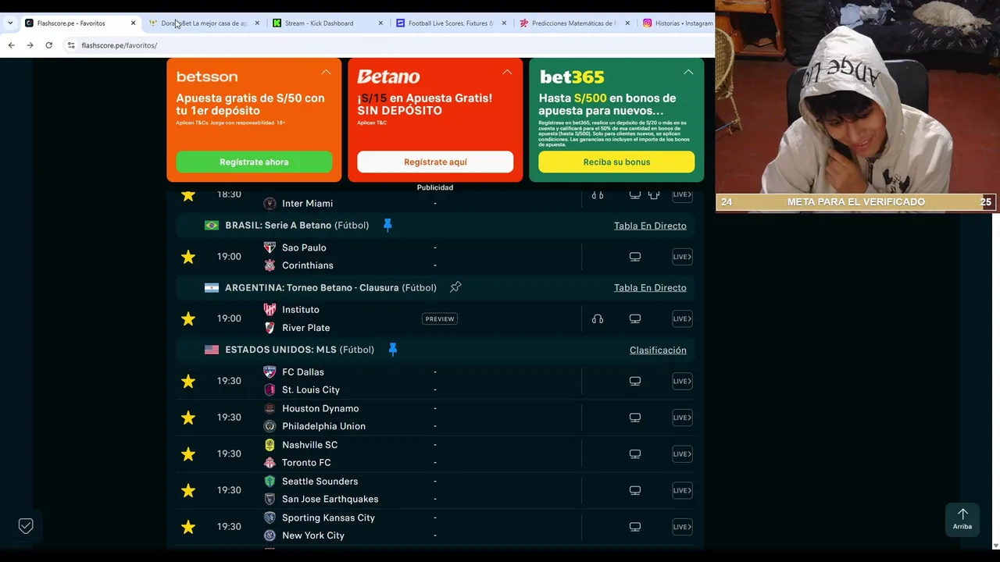Open Tabla En Directo for BRASIL Serie A

pyautogui.click(x=650, y=226)
